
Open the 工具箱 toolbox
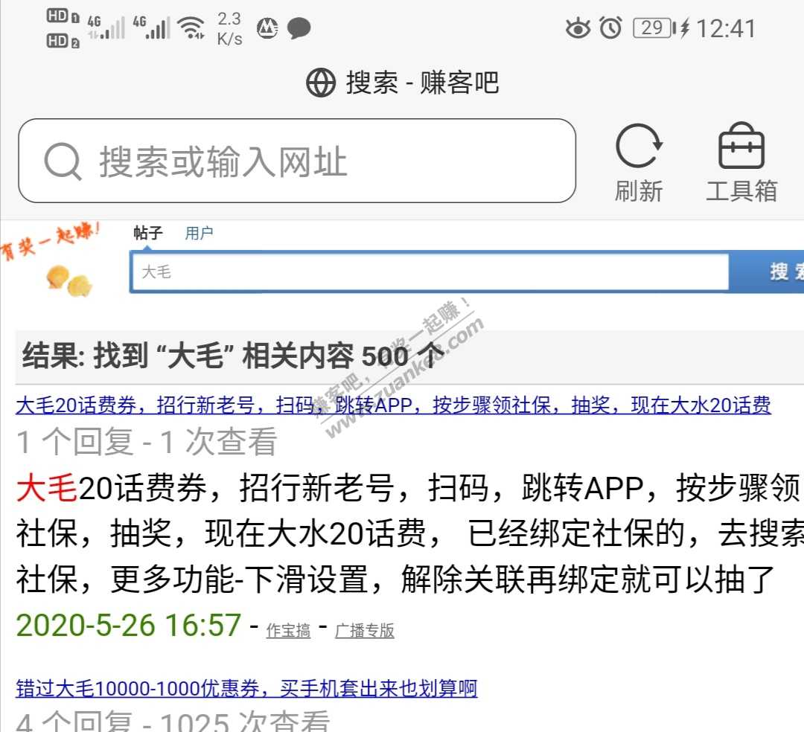(741, 148)
